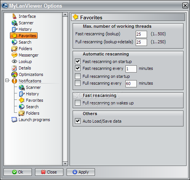Click Full rescanning threads field
The image size is (190, 180).
[141, 42]
